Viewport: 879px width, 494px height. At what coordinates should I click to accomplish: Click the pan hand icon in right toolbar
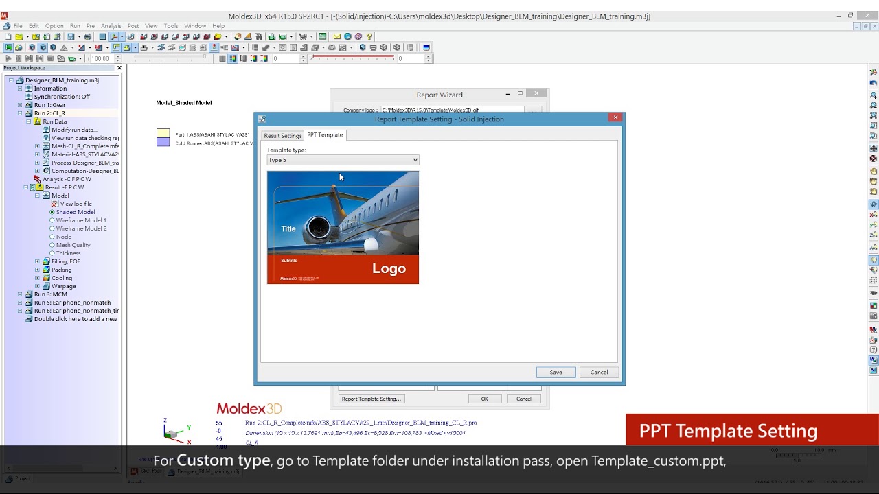pyautogui.click(x=874, y=172)
